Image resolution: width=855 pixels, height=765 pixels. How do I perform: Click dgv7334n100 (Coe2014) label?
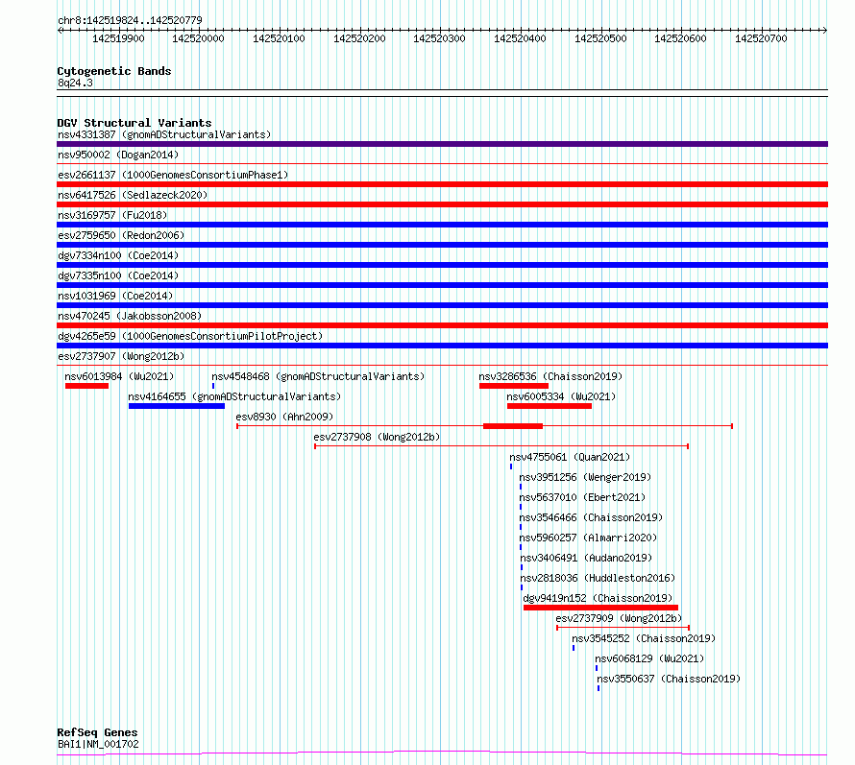point(118,255)
